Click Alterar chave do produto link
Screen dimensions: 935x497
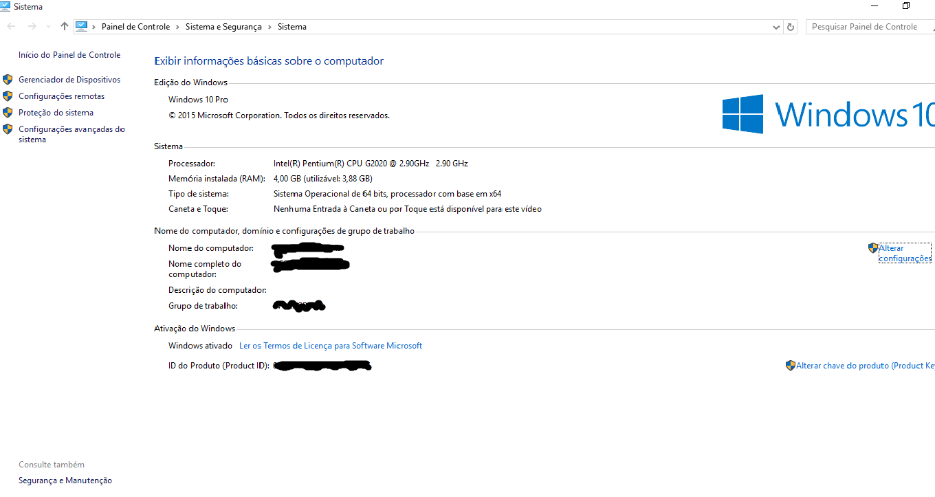coord(866,366)
